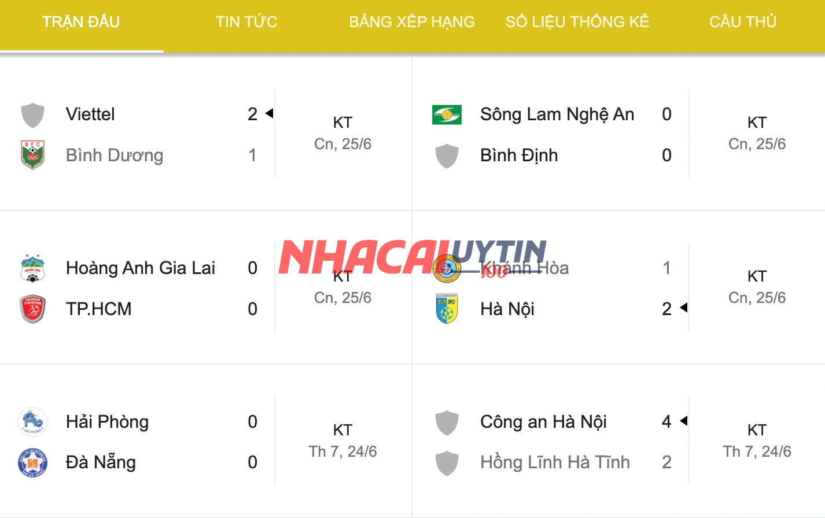Viewport: 825px width, 518px height.
Task: Click the Đà Nẵng club badge icon
Action: click(32, 462)
